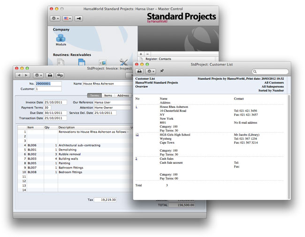Open the flag language dropdown in Master Control
Viewport: 305px width, 237px height.
tap(68, 18)
